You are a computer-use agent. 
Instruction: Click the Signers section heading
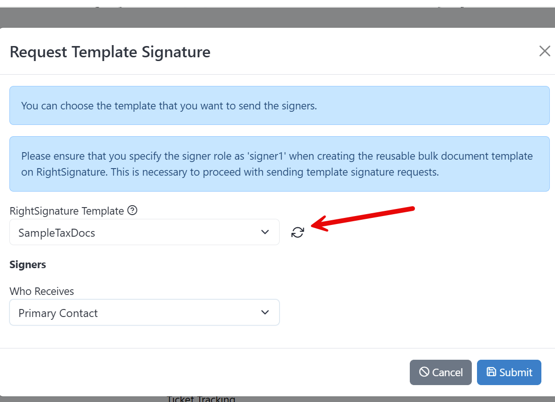[27, 264]
